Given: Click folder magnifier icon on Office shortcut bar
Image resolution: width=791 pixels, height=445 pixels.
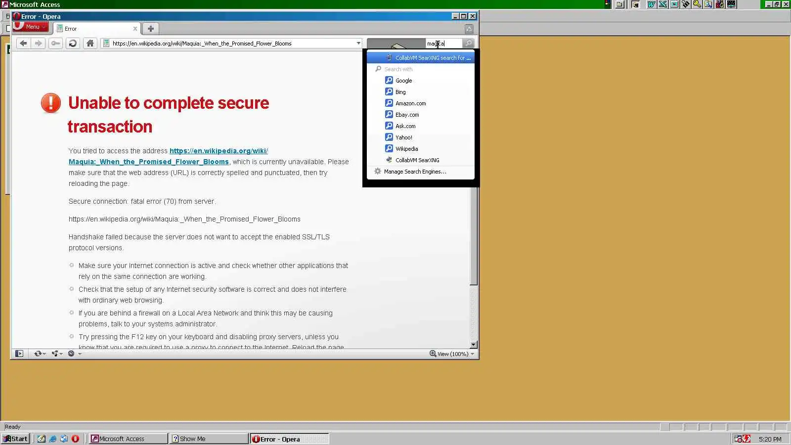Looking at the screenshot, I should pos(708,4).
